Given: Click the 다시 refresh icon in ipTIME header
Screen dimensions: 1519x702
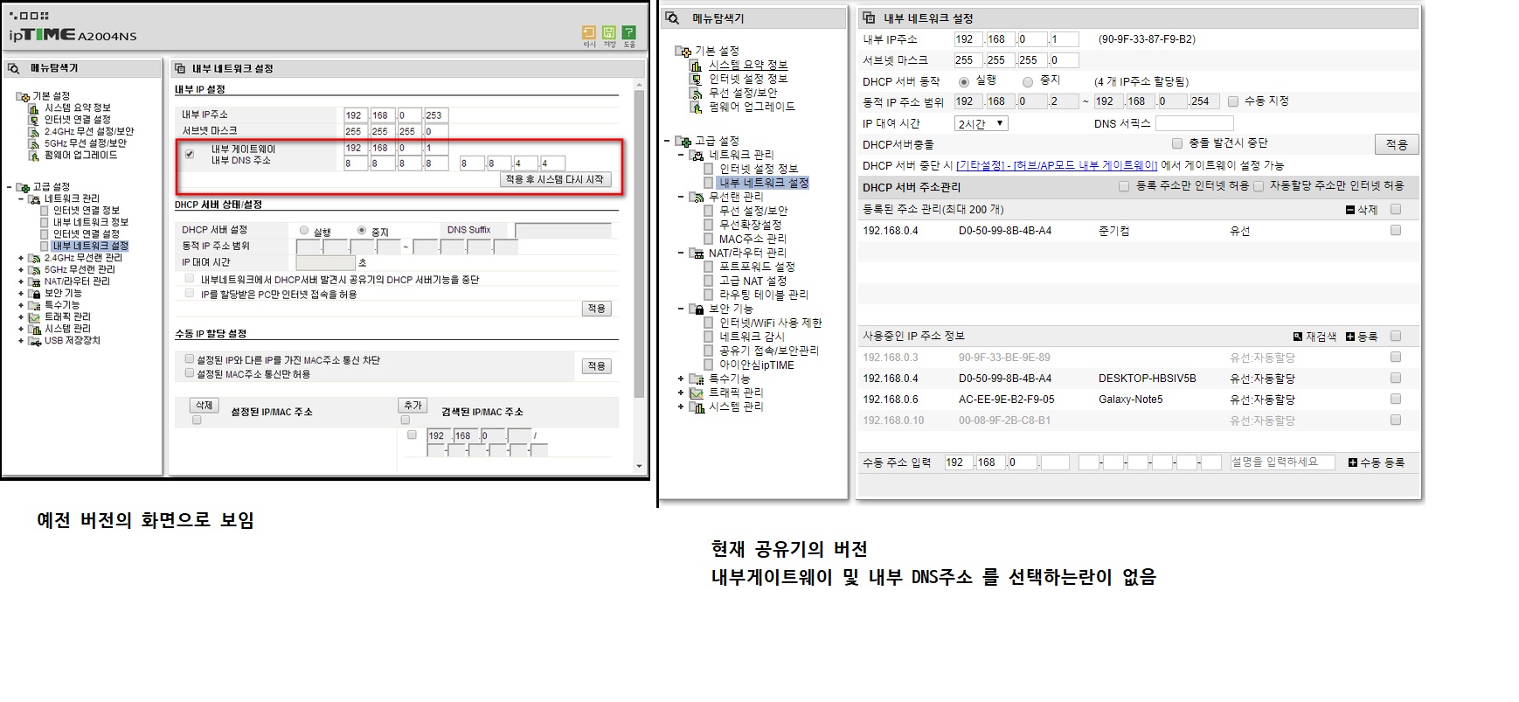Looking at the screenshot, I should pos(589,32).
